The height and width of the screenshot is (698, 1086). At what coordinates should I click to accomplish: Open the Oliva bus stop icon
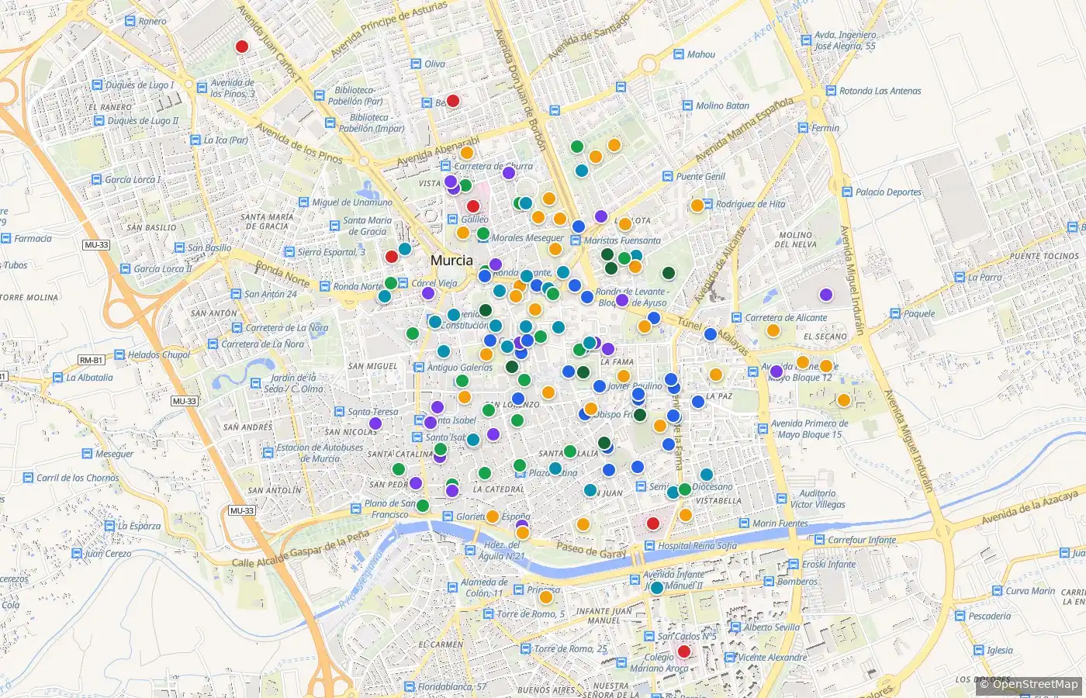pos(416,64)
